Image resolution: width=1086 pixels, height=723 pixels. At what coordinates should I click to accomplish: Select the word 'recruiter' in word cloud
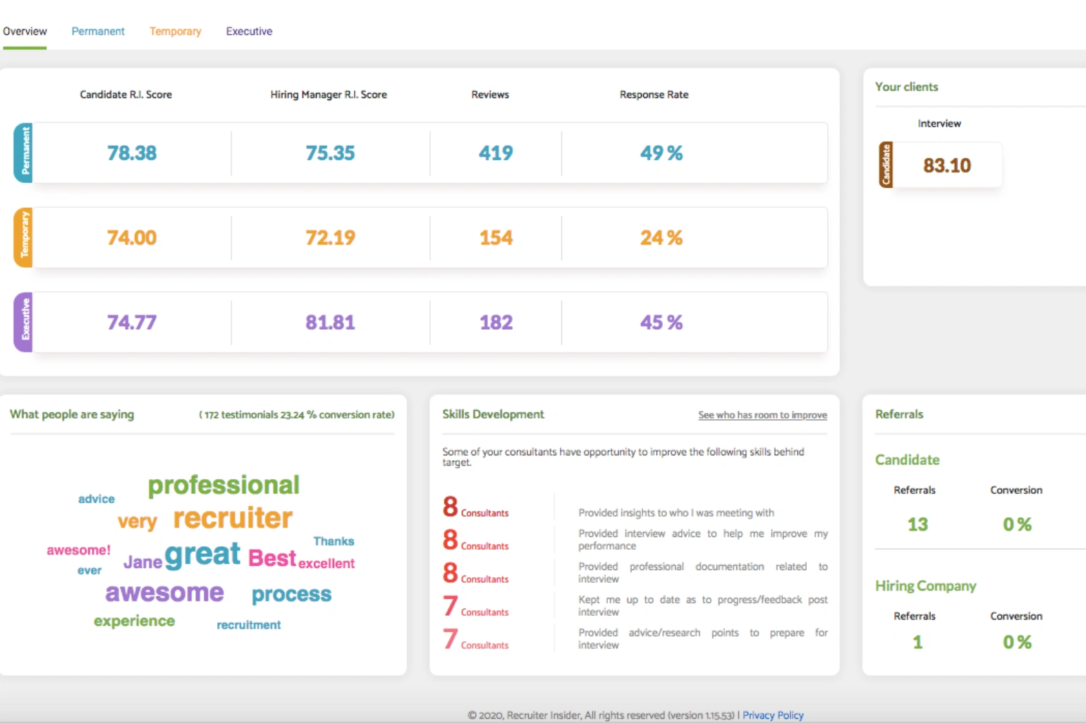233,518
